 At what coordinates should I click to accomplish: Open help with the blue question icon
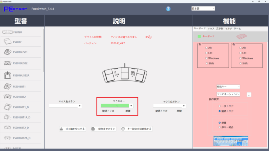coord(168,9)
